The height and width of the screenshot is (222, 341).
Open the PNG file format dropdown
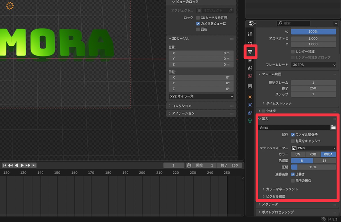[x=313, y=148]
